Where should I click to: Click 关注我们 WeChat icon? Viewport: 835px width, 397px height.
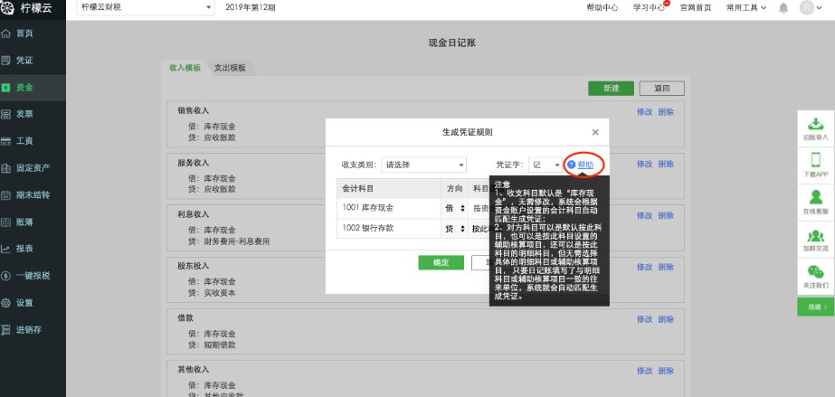815,272
